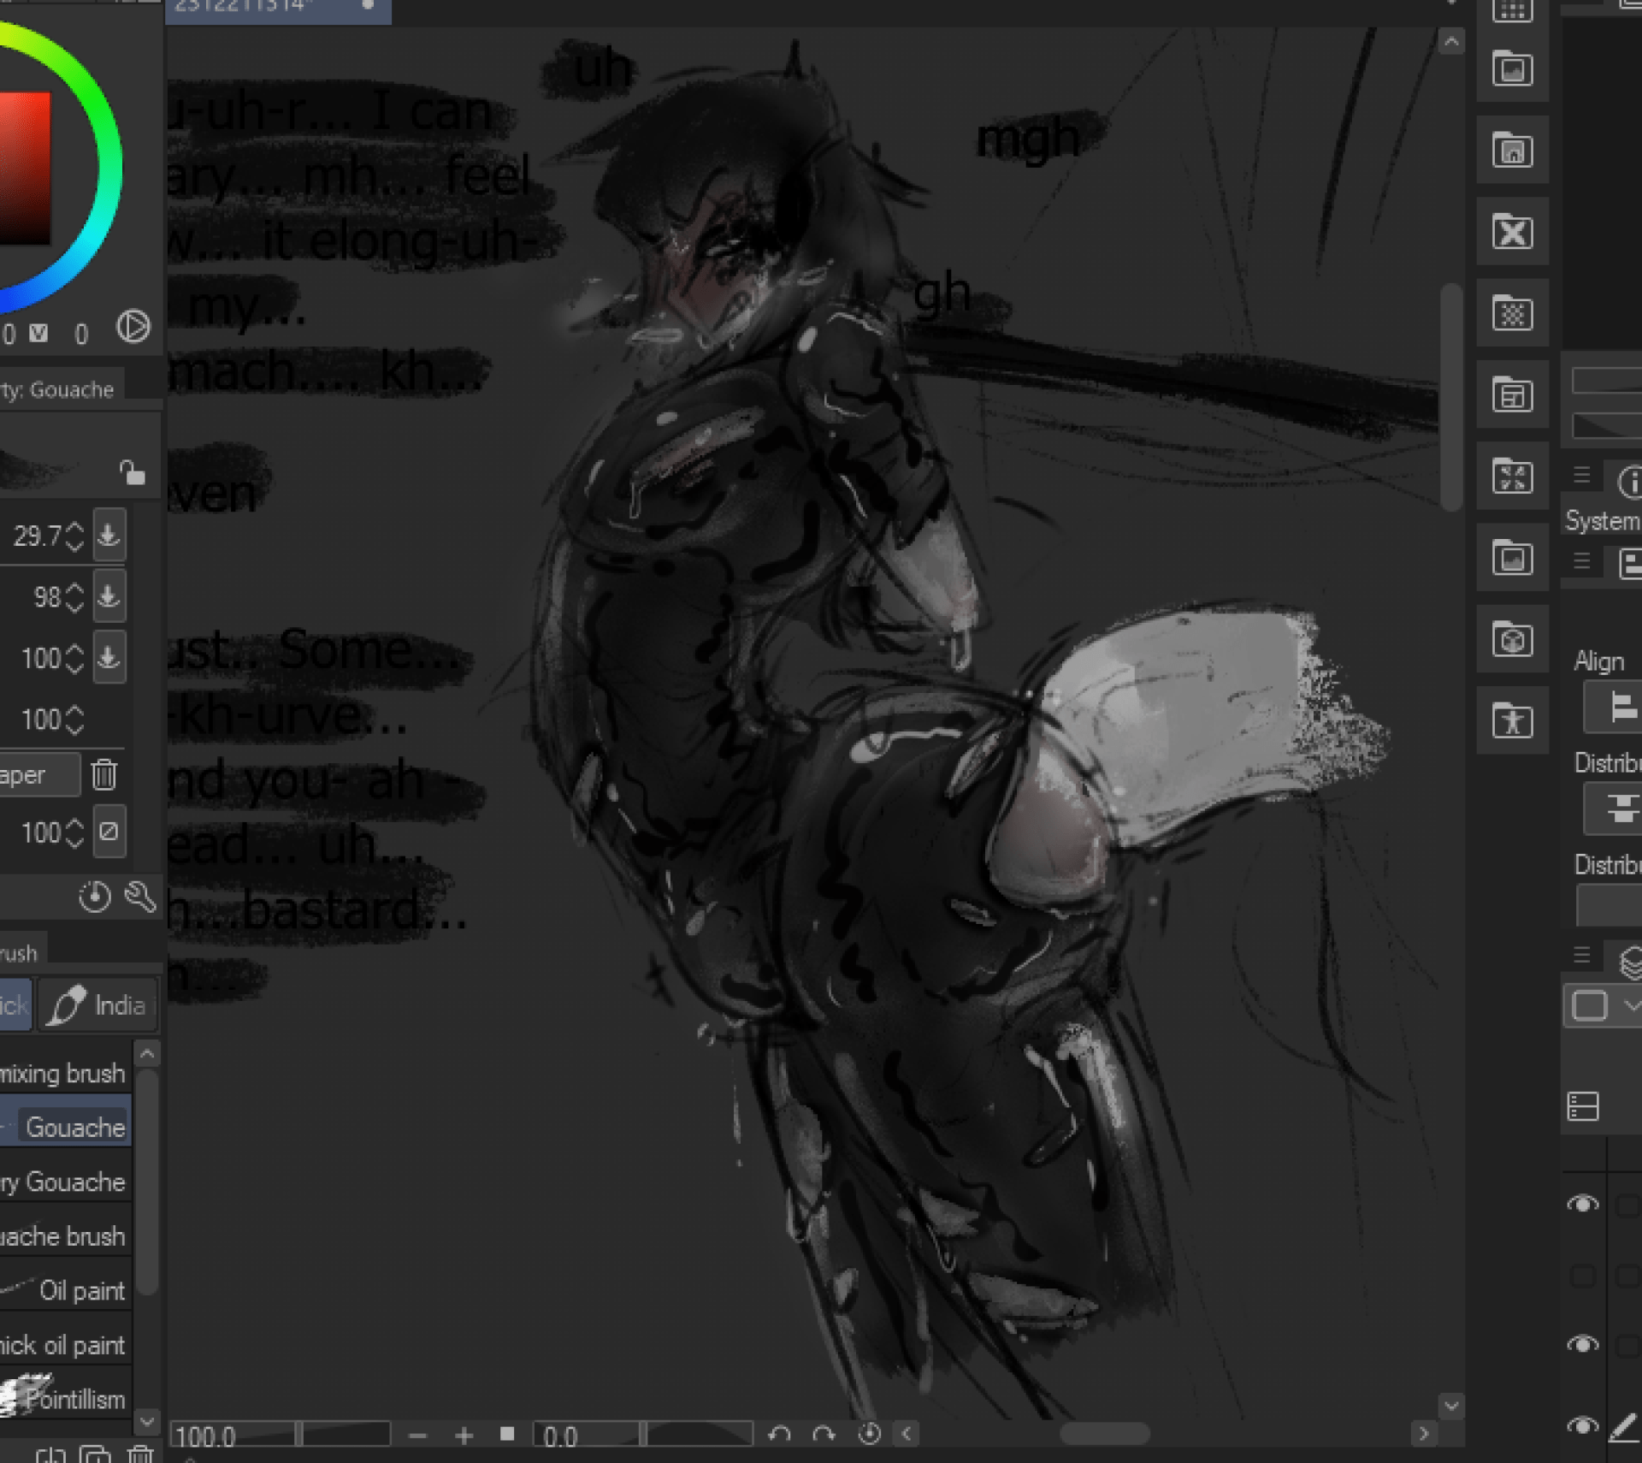Click the rotate canvas left icon
Screen dimensions: 1642x1463
[x=779, y=1435]
